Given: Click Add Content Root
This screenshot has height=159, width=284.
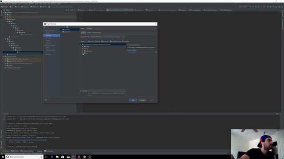Looking at the screenshot, I should coord(134,45).
